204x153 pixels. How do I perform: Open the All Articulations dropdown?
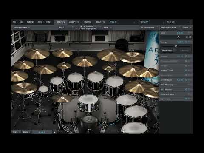pos(149,28)
